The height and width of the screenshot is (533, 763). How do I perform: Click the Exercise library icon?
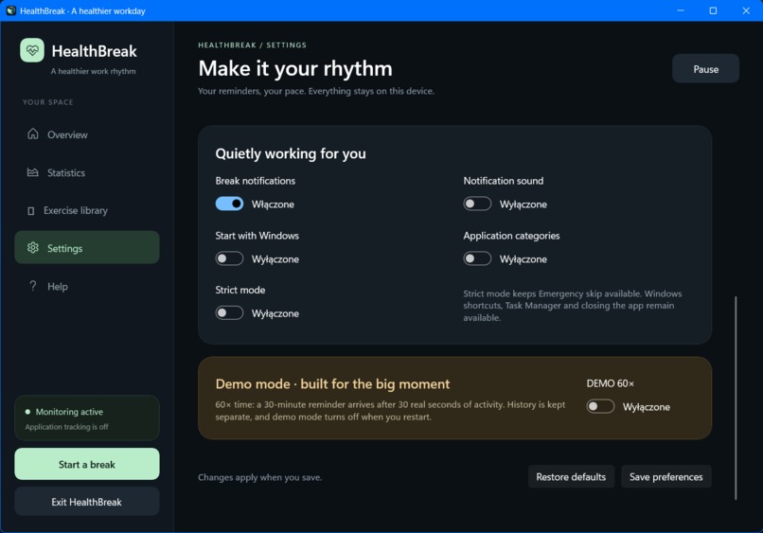pyautogui.click(x=30, y=211)
